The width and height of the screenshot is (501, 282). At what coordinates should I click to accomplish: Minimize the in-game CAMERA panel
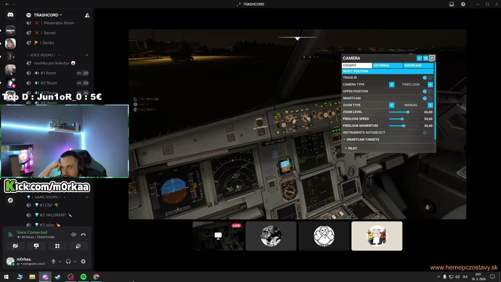pos(419,58)
